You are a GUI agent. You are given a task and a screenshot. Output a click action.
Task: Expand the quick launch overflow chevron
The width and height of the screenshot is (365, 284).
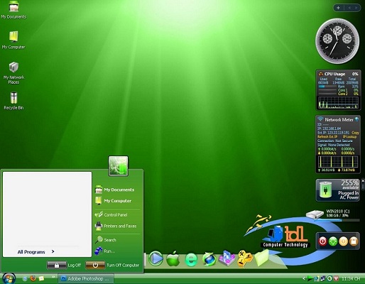53,277
